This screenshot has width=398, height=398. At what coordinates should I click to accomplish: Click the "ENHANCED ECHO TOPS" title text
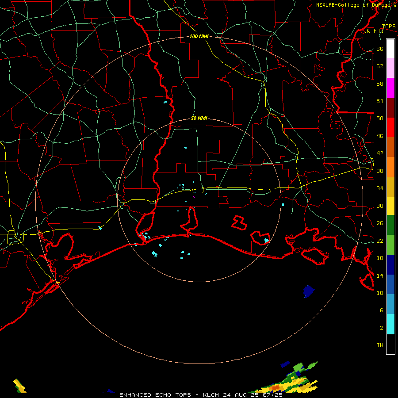tap(155, 395)
